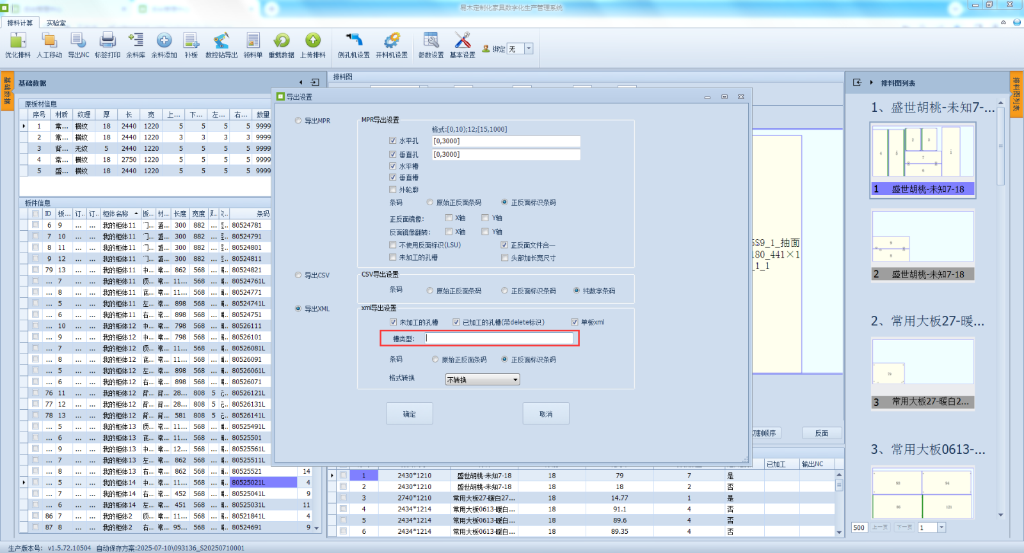This screenshot has height=553, width=1024.
Task: Click the 槽类型 input field
Action: pyautogui.click(x=499, y=338)
